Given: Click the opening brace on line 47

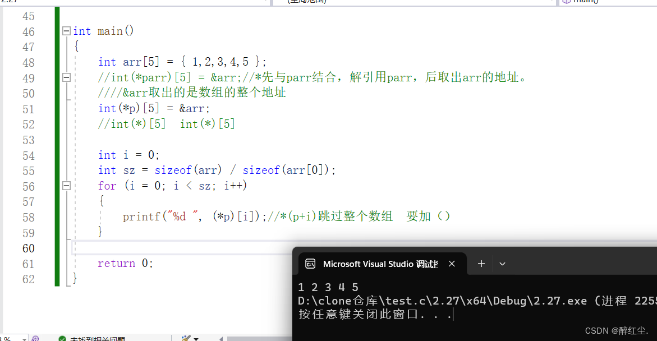Looking at the screenshot, I should 76,46.
